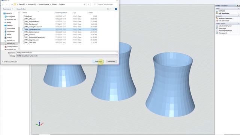Collapse the Editor section in Edit Bar
Viewport: 240px width, 135px height.
238,9
